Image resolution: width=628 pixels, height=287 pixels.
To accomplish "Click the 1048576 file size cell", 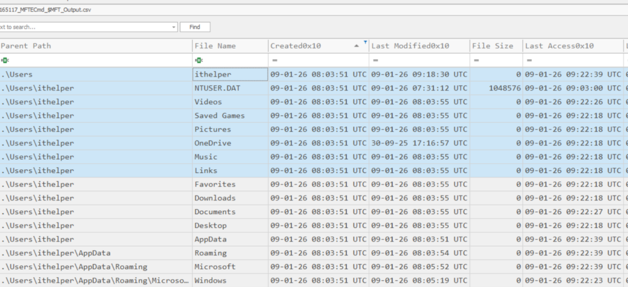I will coord(496,88).
